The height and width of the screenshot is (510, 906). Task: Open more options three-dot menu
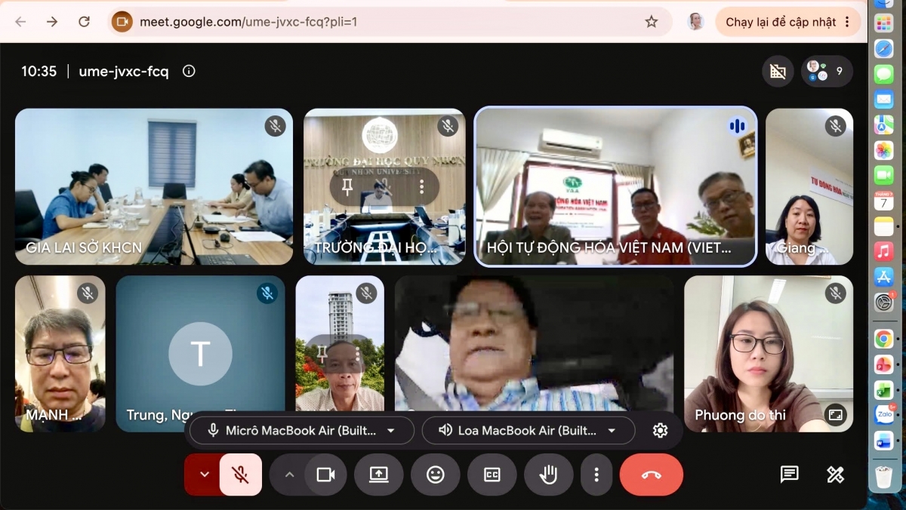[596, 475]
